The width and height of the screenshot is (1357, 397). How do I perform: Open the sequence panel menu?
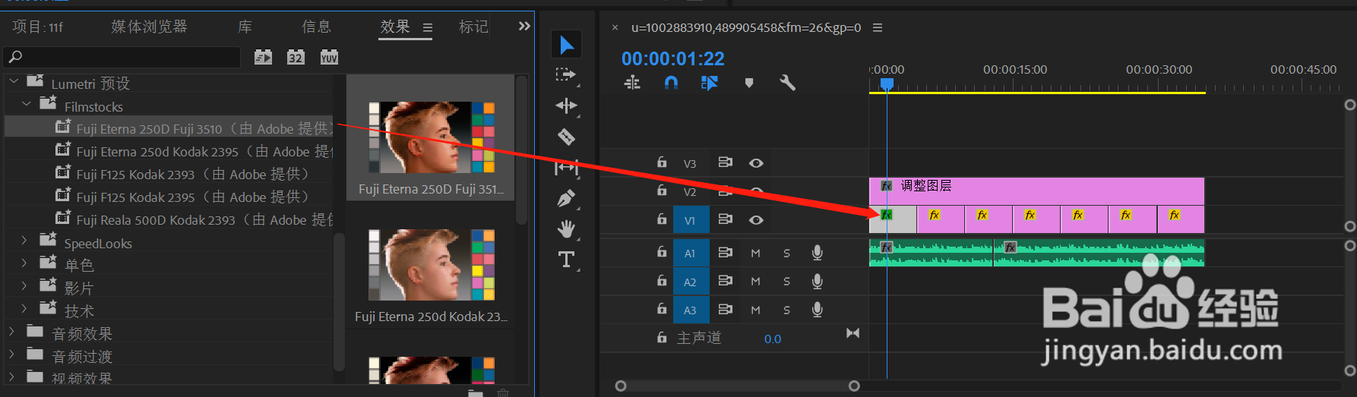pyautogui.click(x=878, y=27)
